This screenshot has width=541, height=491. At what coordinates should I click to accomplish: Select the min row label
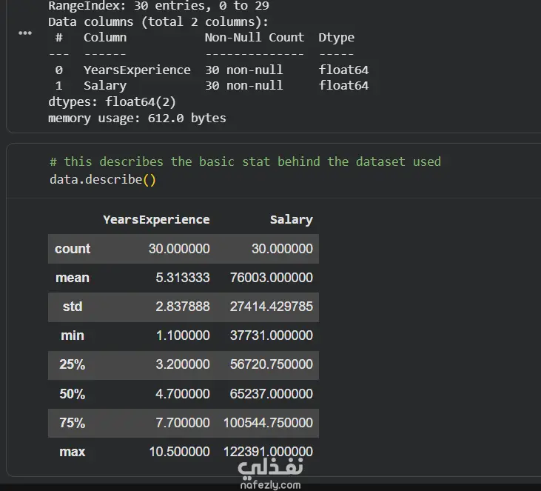pos(73,335)
